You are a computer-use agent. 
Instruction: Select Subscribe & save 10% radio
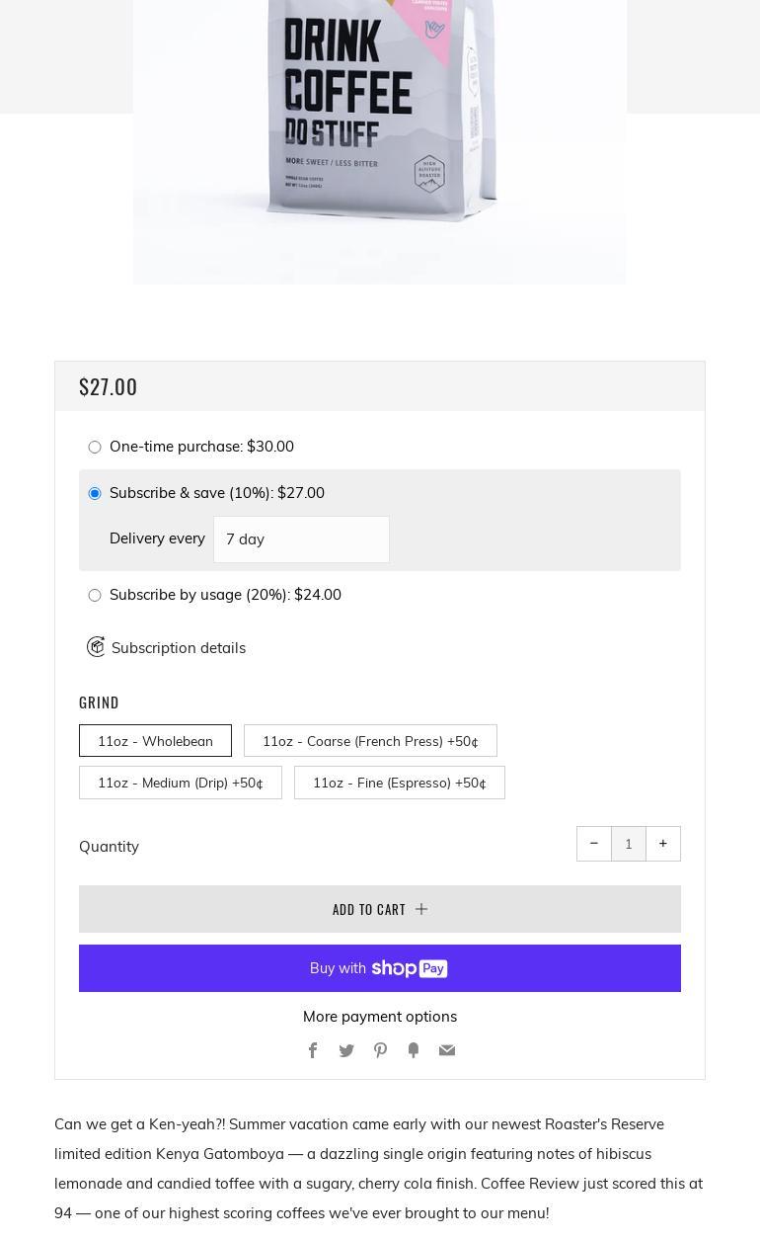point(95,493)
